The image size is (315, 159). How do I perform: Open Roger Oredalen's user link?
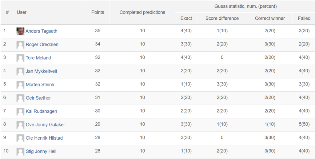point(42,44)
